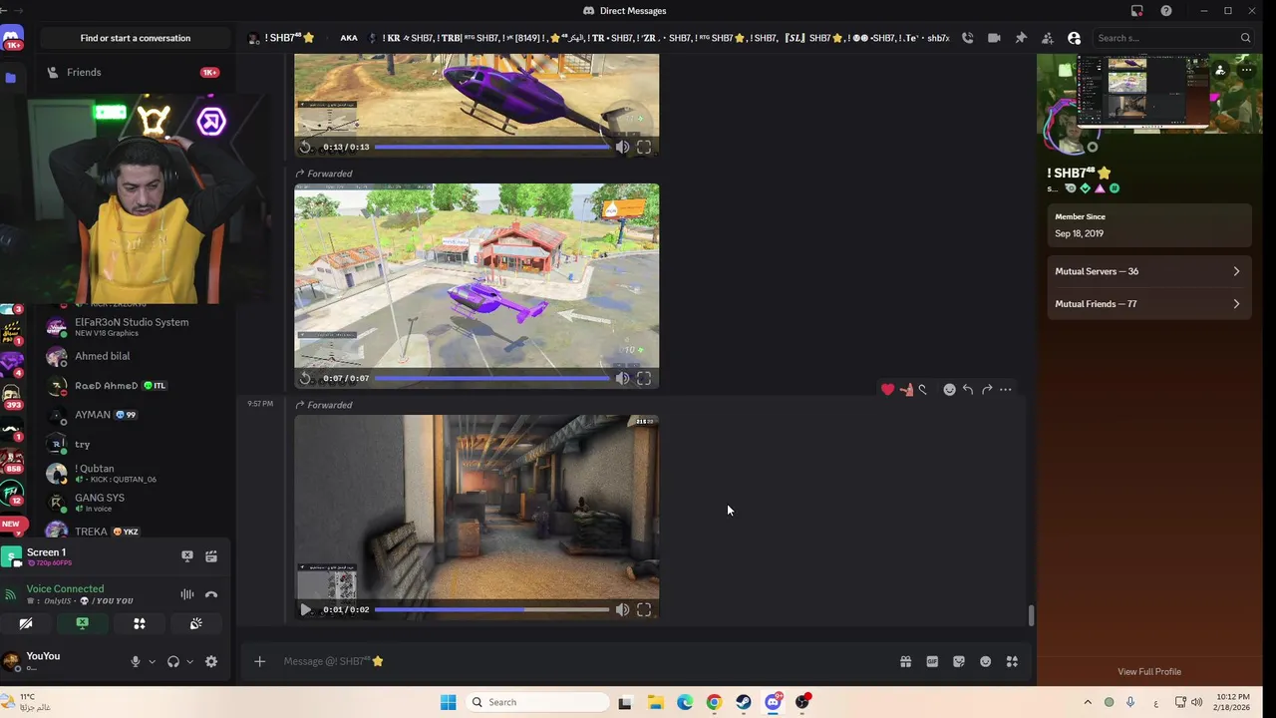Screen dimensions: 1276x718
Task: Open headphone output options chevron
Action: point(188,661)
